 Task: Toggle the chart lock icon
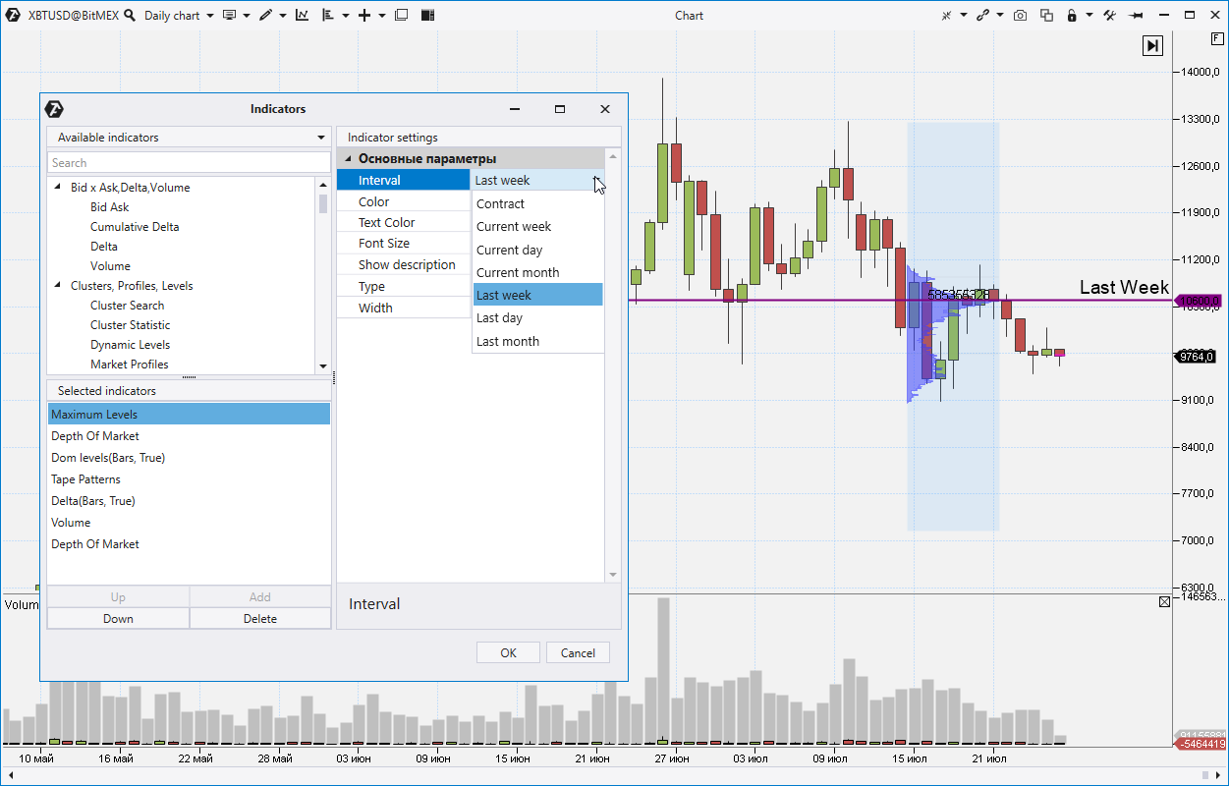(x=1072, y=16)
